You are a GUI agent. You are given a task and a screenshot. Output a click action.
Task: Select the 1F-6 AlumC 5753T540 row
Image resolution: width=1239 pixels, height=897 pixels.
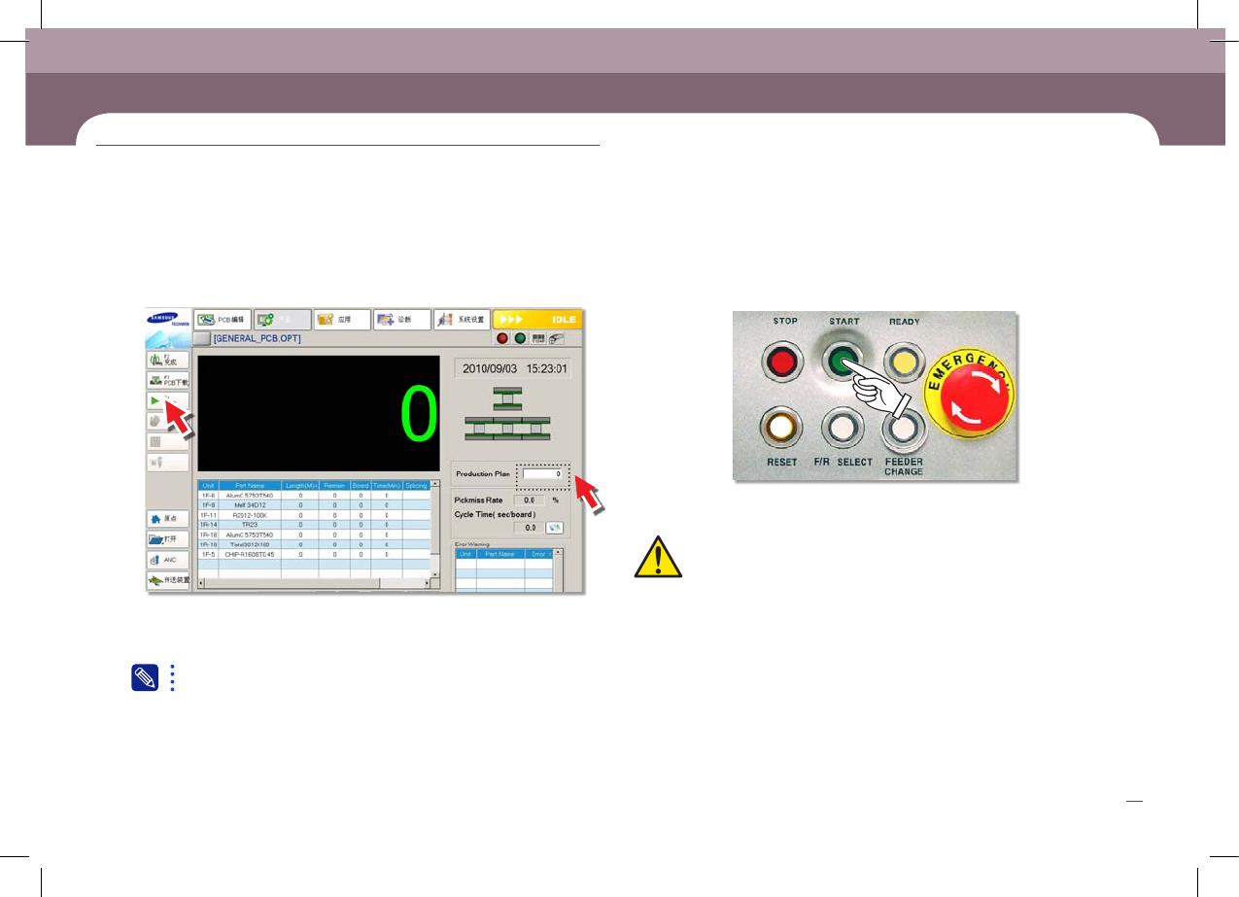tap(313, 495)
